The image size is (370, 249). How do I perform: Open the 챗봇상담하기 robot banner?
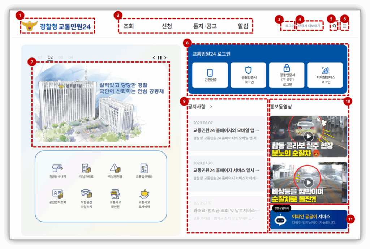tap(309, 219)
